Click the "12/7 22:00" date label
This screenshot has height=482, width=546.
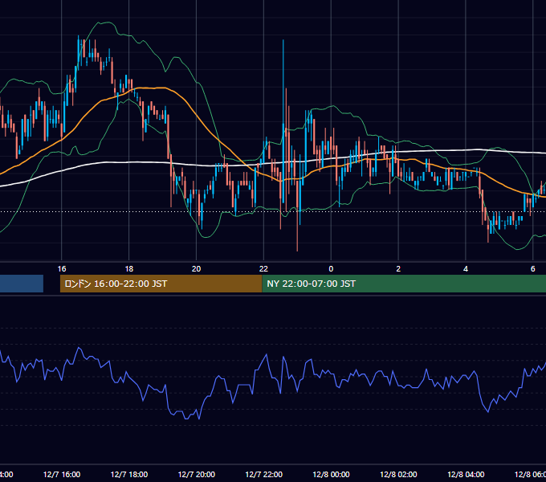(263, 474)
